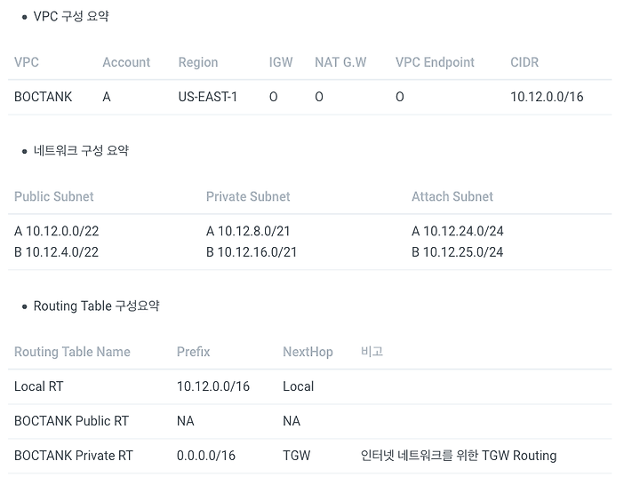Image resolution: width=640 pixels, height=485 pixels.
Task: Click the 10.12.0.0/16 CIDR cell in VPC table
Action: [547, 97]
